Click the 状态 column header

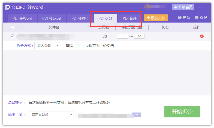click(165, 27)
